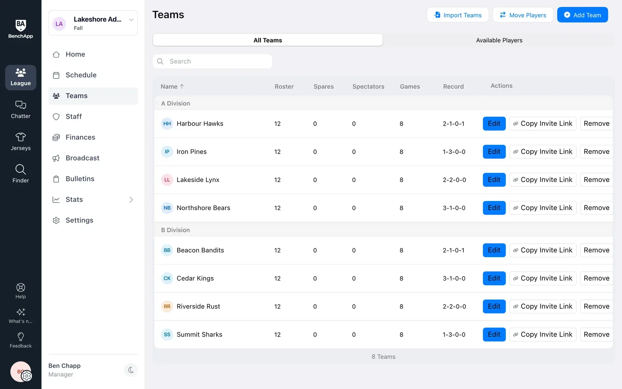Switch to the All Teams tab
Screen dimensions: 622x389
tap(268, 40)
